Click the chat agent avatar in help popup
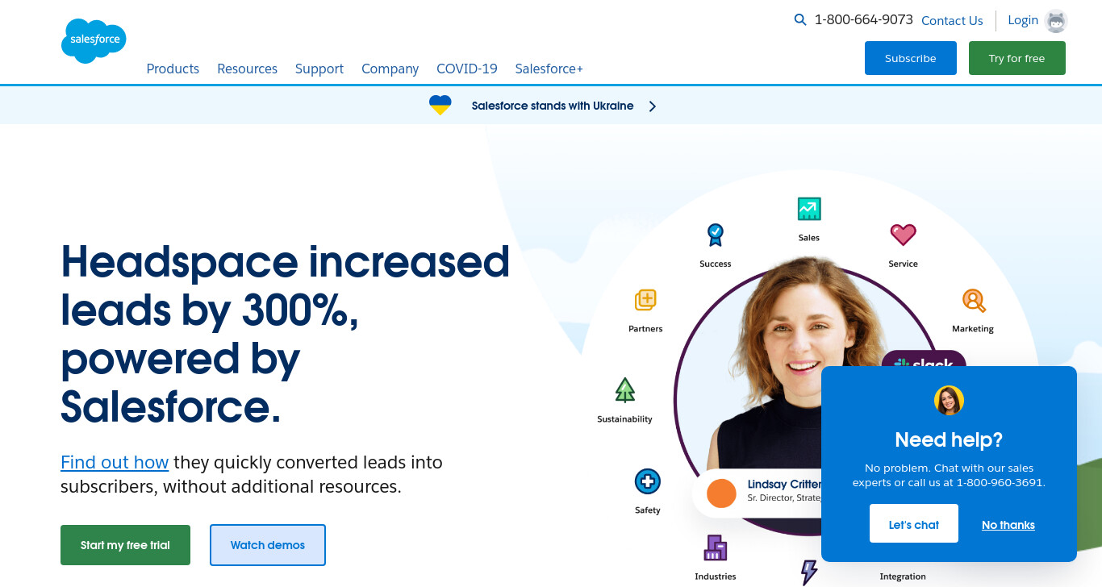 click(950, 400)
